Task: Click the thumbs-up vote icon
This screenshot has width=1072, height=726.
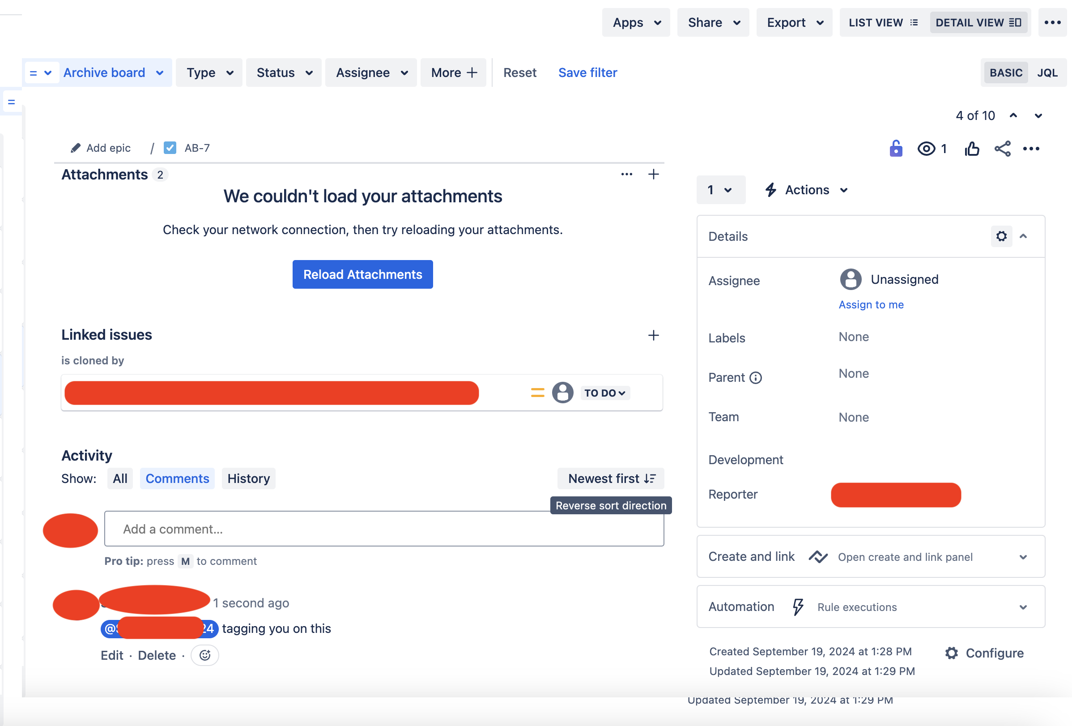Action: pyautogui.click(x=971, y=149)
